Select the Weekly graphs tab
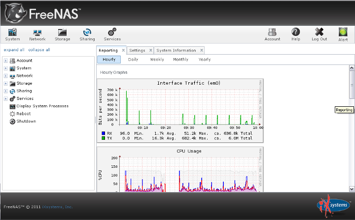Screen dimensions: 355x220 [x=157, y=60]
